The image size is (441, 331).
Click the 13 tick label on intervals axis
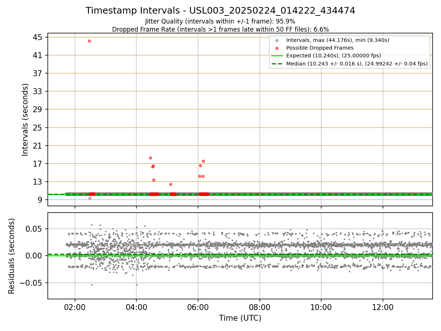tap(37, 182)
